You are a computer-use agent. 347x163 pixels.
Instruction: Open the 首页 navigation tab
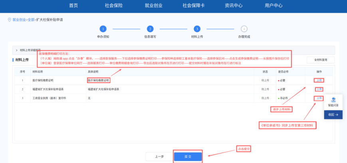point(73,6)
